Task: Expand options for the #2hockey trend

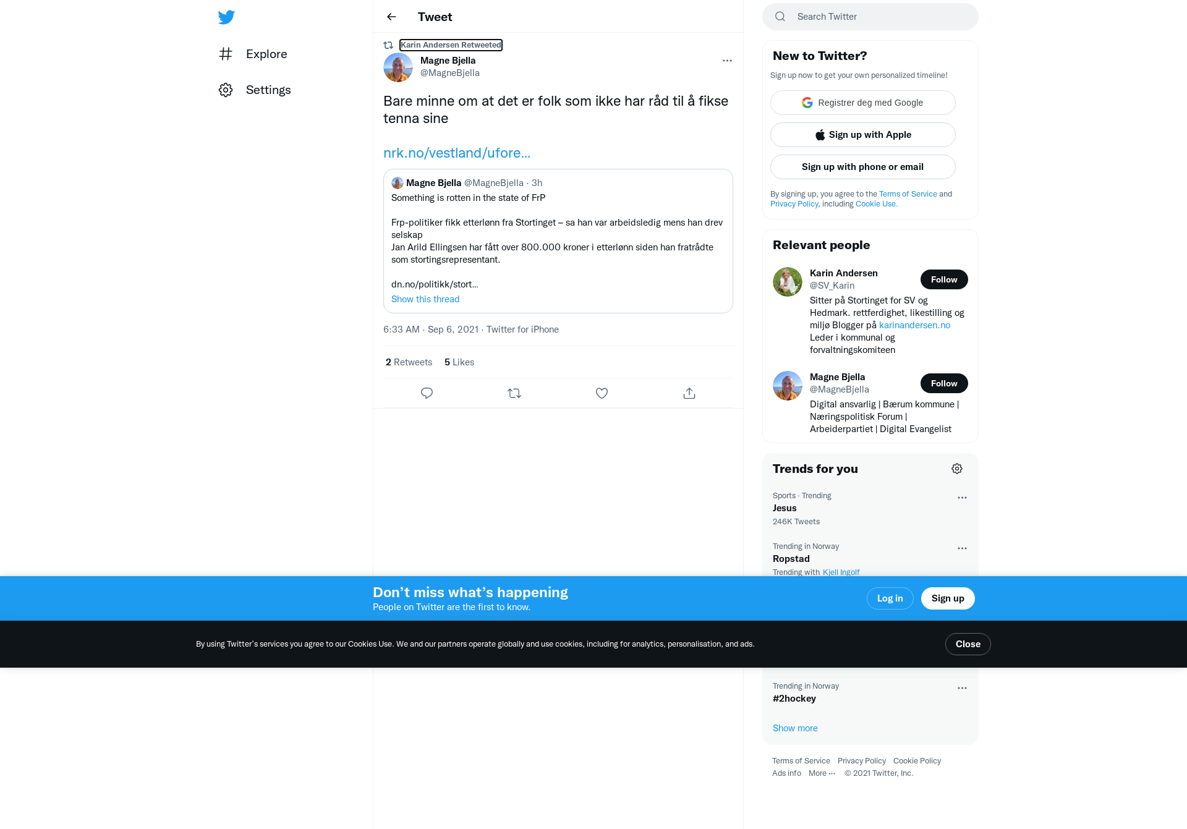Action: 962,688
